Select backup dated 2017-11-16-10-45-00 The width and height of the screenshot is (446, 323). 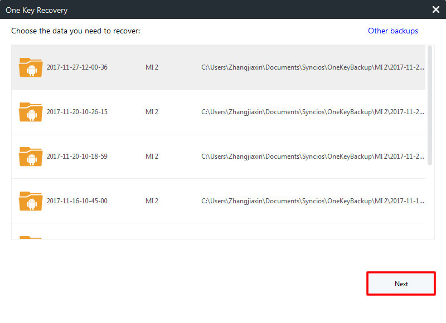coord(218,201)
